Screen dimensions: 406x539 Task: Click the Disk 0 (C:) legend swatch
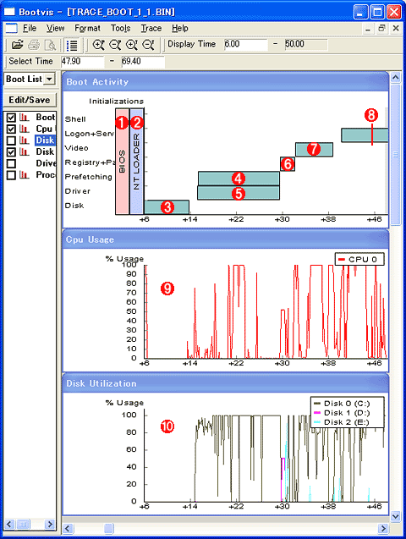(317, 404)
